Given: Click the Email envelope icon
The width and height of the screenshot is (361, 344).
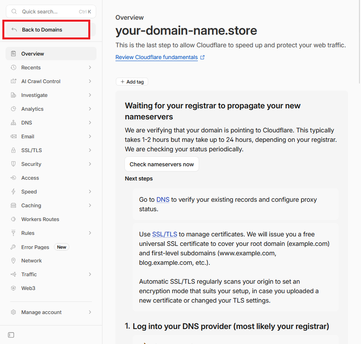Looking at the screenshot, I should tap(13, 136).
